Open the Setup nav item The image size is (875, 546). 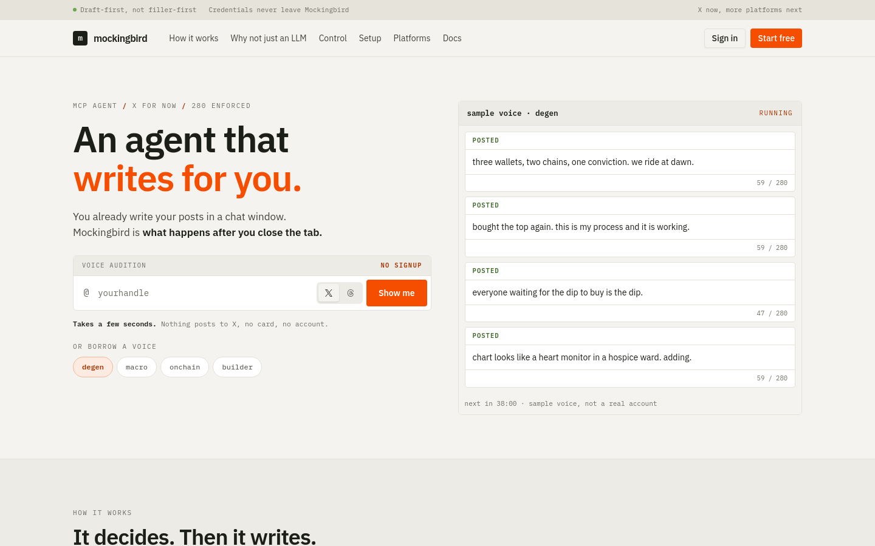pyautogui.click(x=370, y=38)
